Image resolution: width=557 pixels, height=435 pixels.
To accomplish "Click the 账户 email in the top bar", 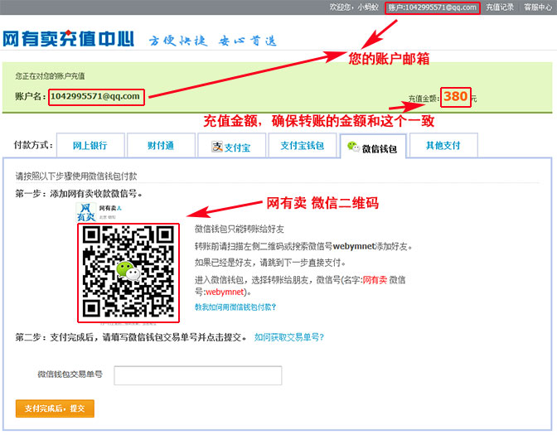I will pyautogui.click(x=432, y=7).
